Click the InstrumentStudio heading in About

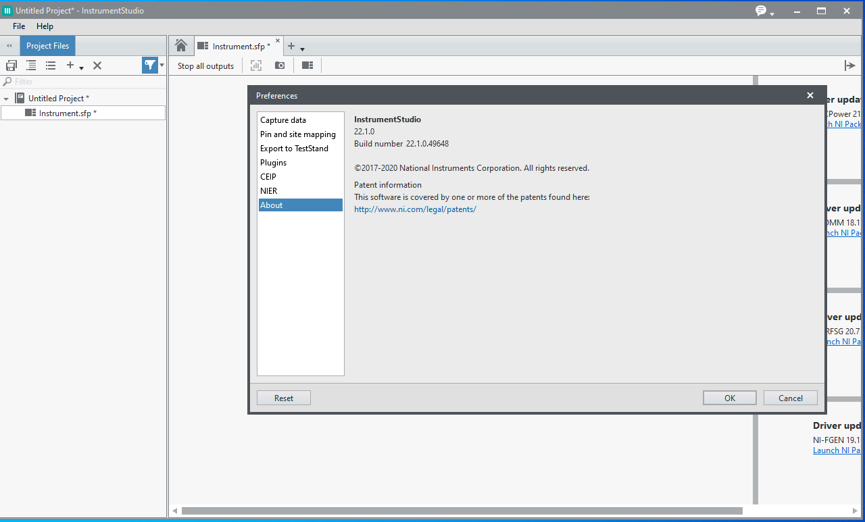387,120
